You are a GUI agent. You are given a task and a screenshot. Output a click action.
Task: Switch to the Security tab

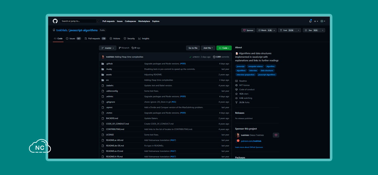pos(129,38)
